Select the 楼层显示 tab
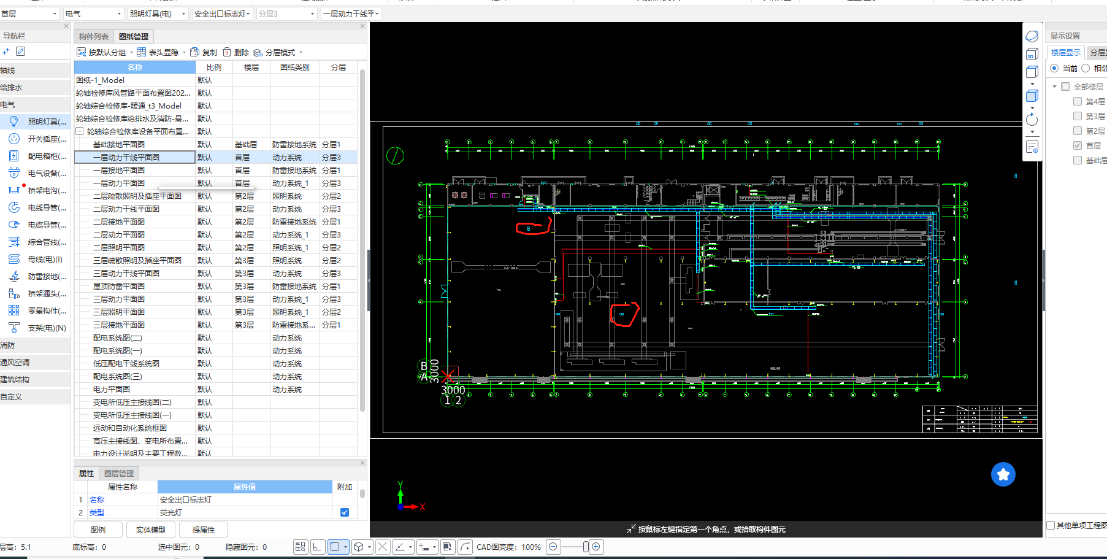The image size is (1107, 559). click(1066, 52)
